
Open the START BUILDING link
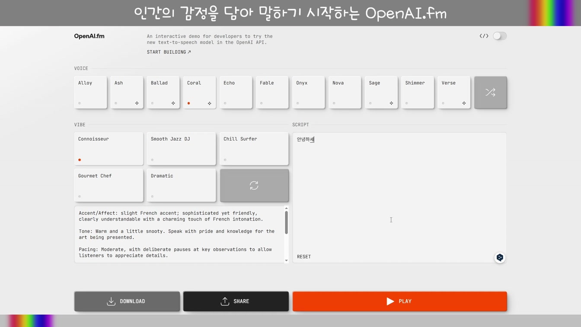[169, 52]
